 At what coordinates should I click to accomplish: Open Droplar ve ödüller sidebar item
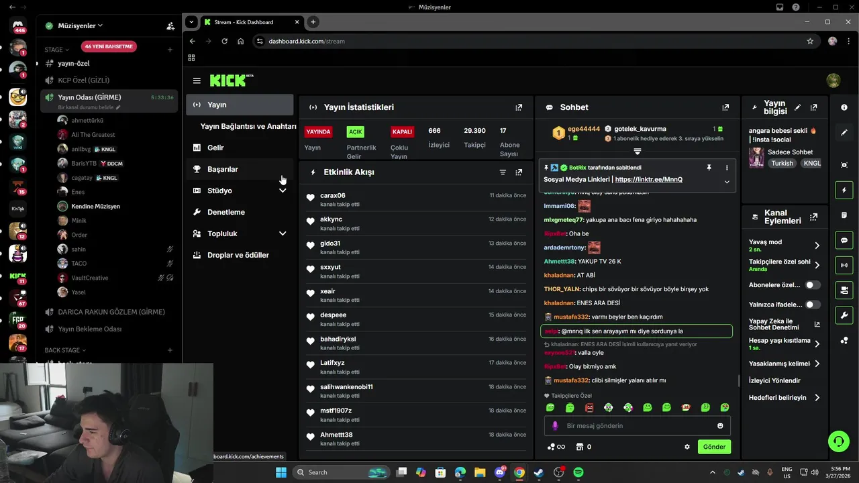pos(240,255)
